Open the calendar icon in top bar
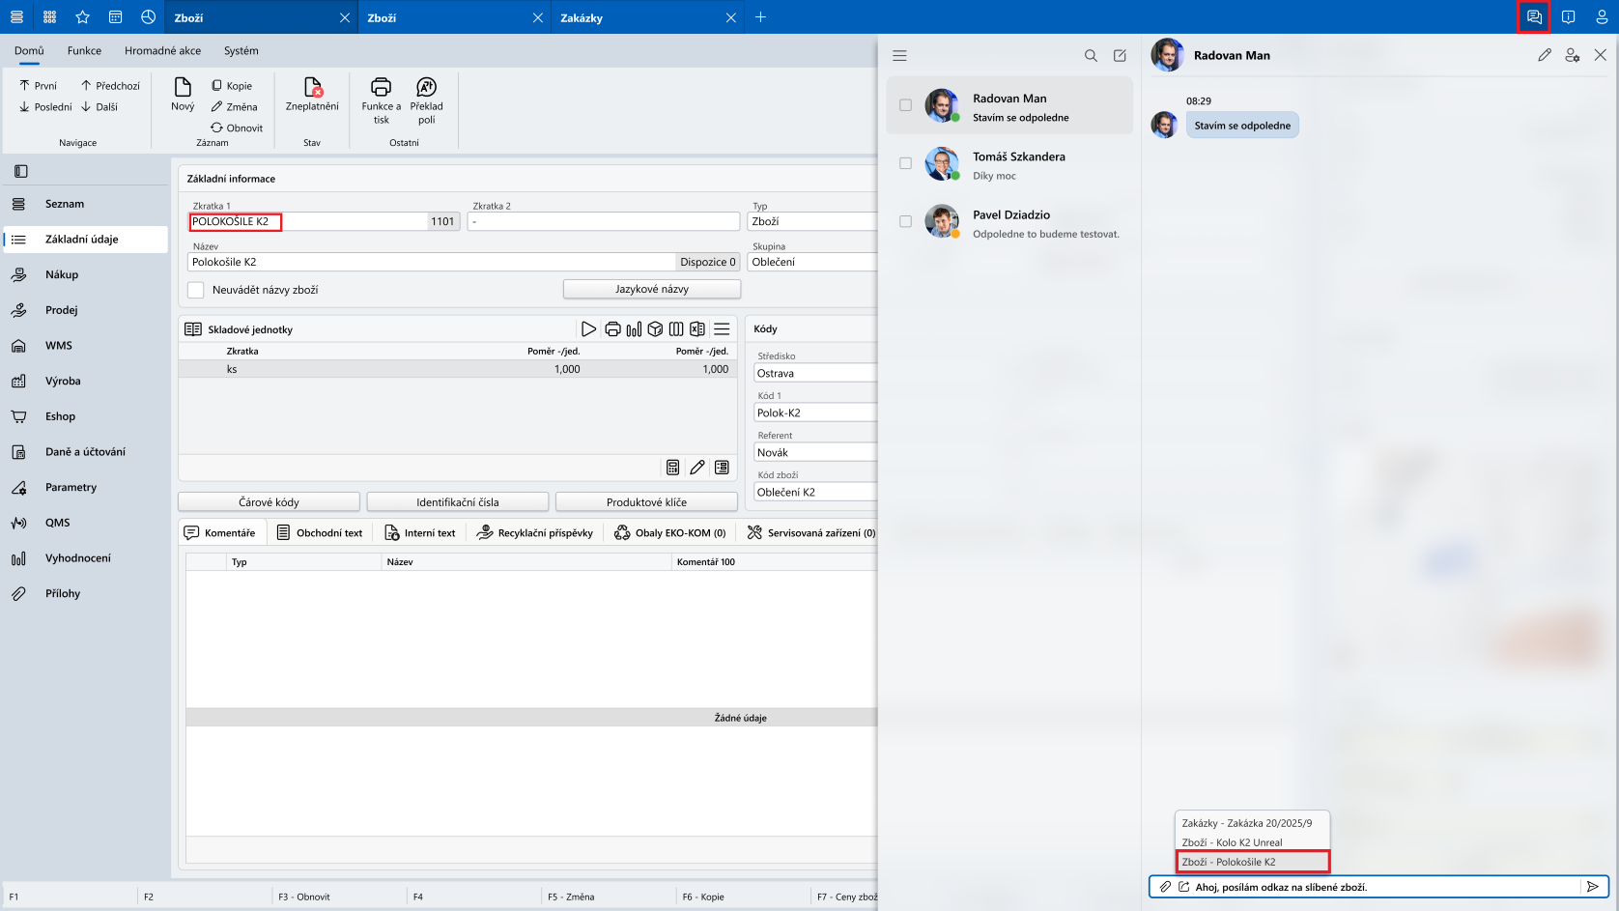Viewport: 1619px width, 911px height. [x=116, y=17]
